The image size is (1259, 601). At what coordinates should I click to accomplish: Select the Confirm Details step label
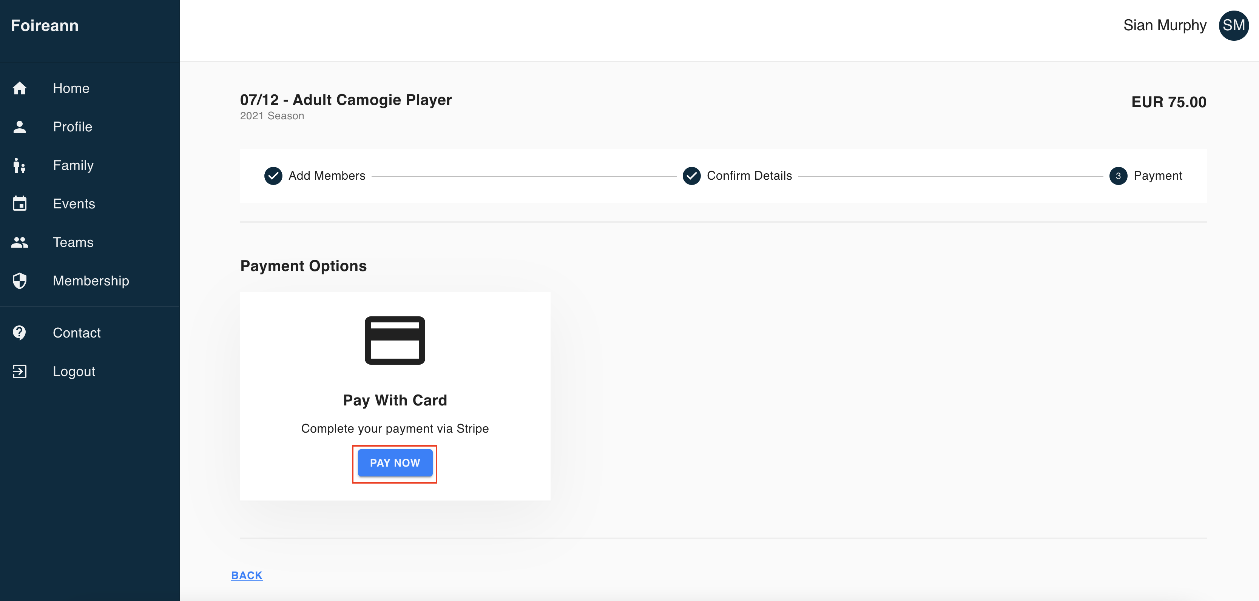pyautogui.click(x=749, y=176)
